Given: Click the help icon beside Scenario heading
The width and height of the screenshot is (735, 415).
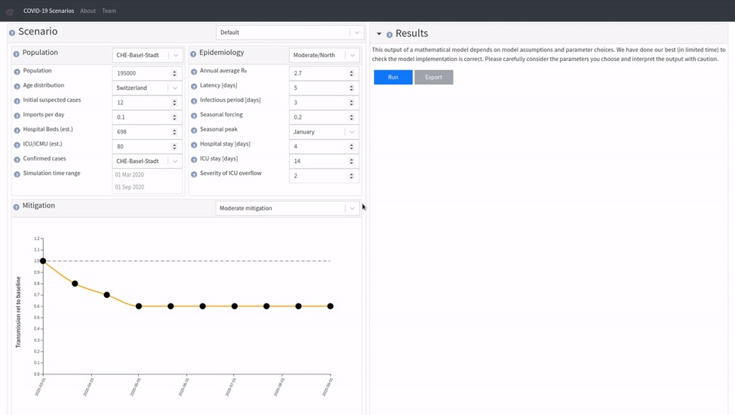Looking at the screenshot, I should (x=12, y=32).
